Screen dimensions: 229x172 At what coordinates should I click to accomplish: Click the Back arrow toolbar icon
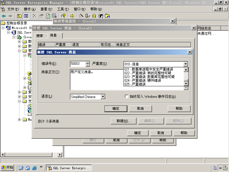4,16
